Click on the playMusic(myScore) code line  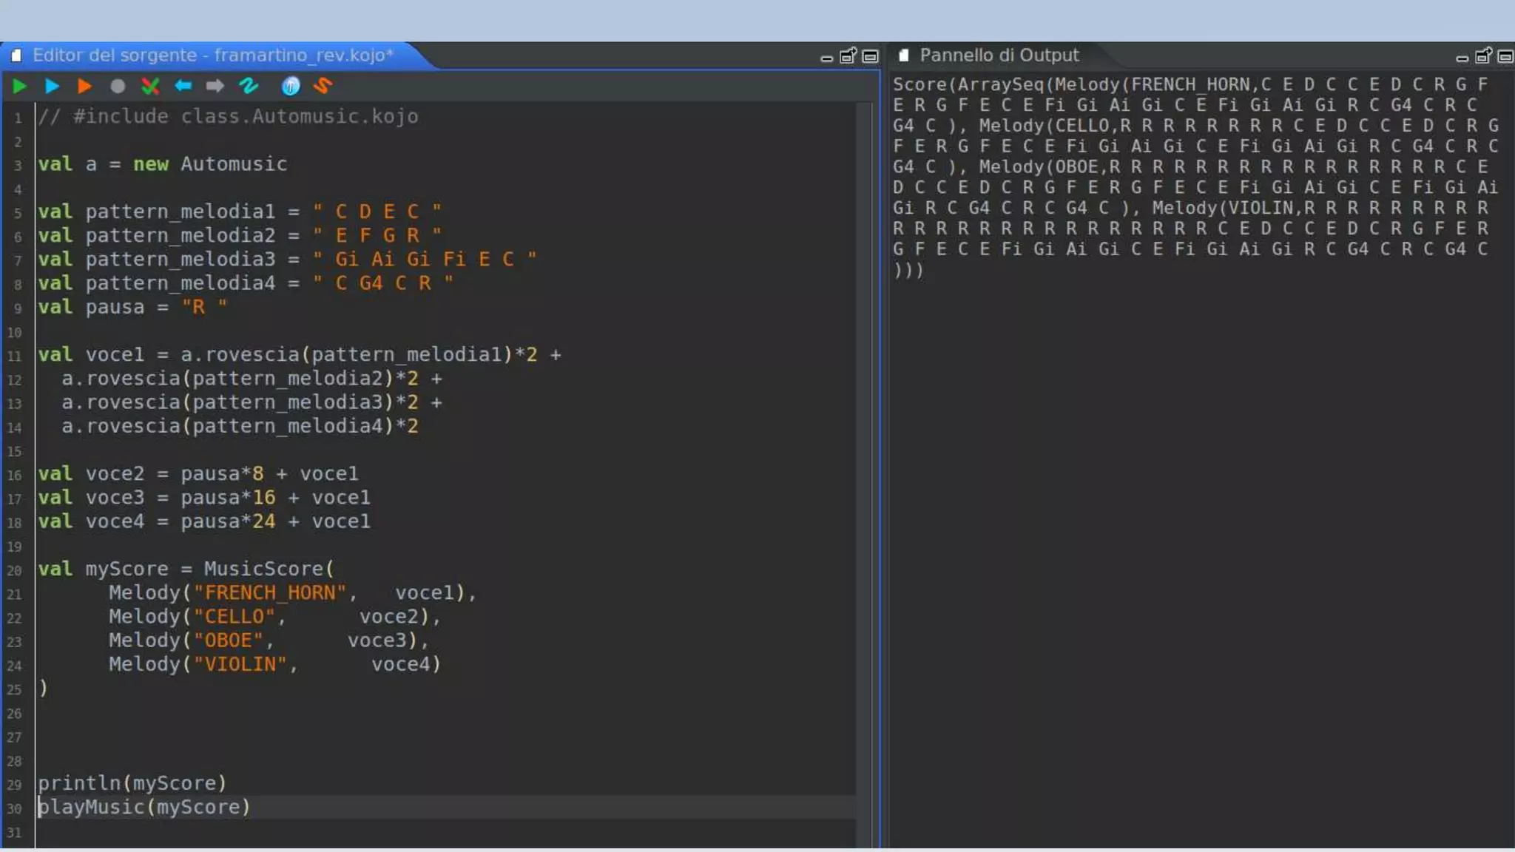click(x=144, y=807)
